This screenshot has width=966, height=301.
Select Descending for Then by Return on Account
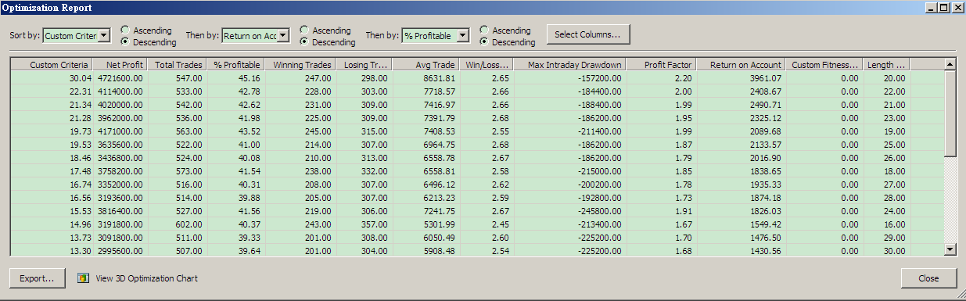pos(304,42)
